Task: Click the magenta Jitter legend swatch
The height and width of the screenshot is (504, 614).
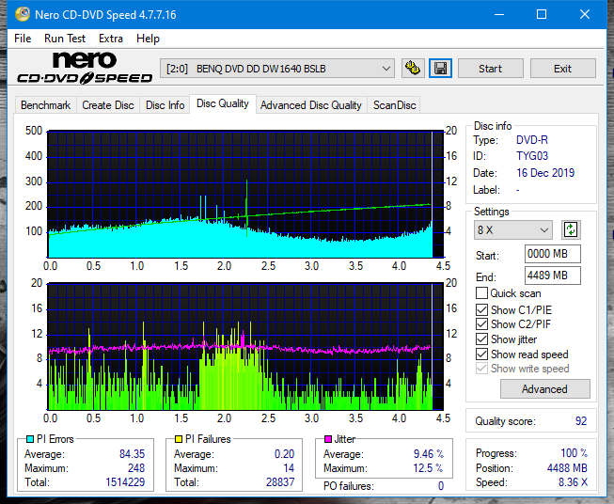Action: point(328,439)
